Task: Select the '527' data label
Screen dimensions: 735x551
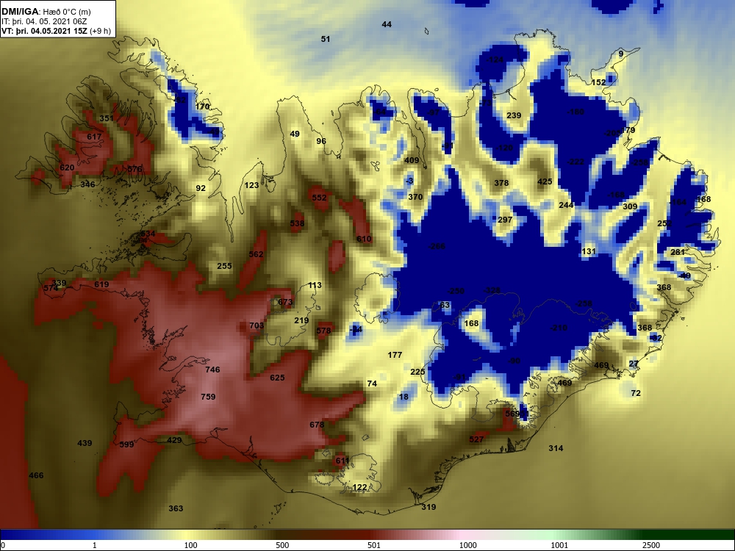Action: coord(476,439)
